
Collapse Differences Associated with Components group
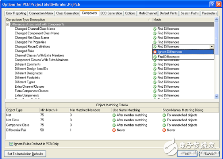click(8, 25)
